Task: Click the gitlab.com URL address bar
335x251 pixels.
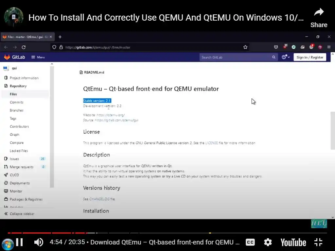Action: [x=150, y=47]
